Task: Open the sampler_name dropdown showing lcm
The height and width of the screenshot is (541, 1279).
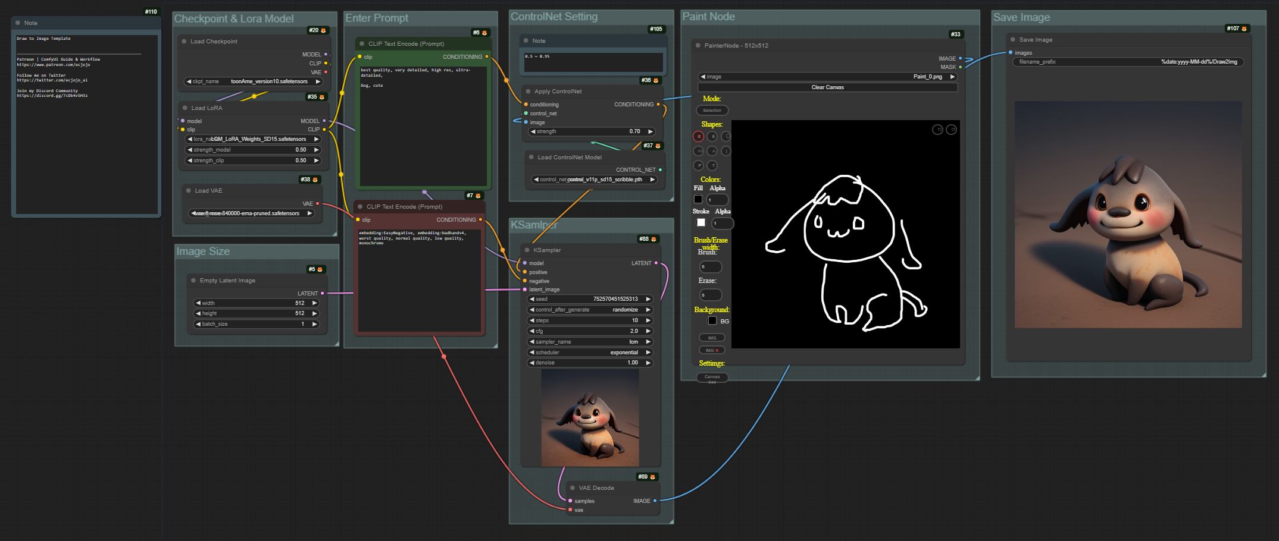Action: tap(590, 342)
